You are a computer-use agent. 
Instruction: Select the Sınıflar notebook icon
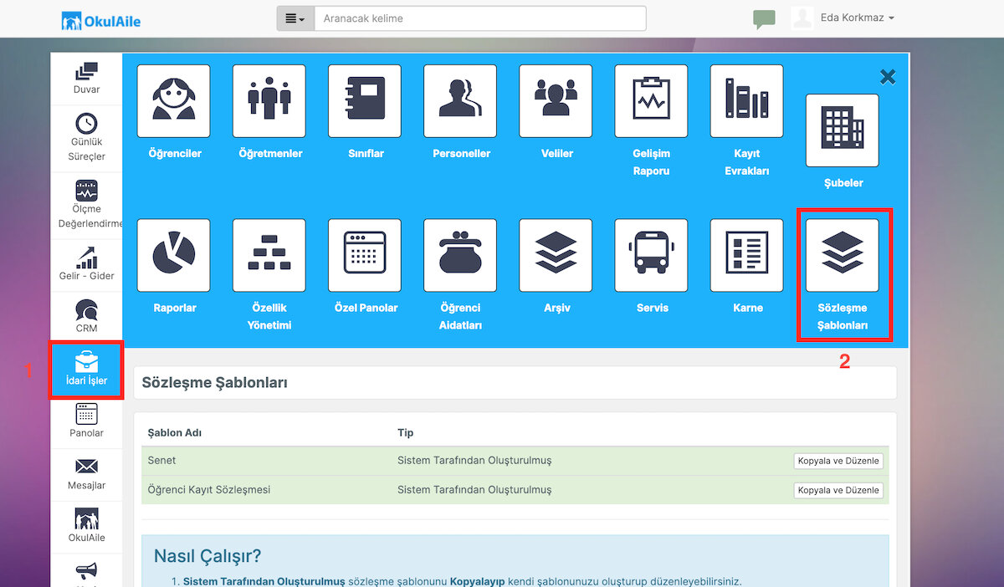(365, 101)
